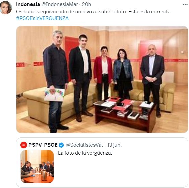This screenshot has height=188, width=189.
Task: Open the tweet via the 20h timestamp
Action: pos(86,4)
